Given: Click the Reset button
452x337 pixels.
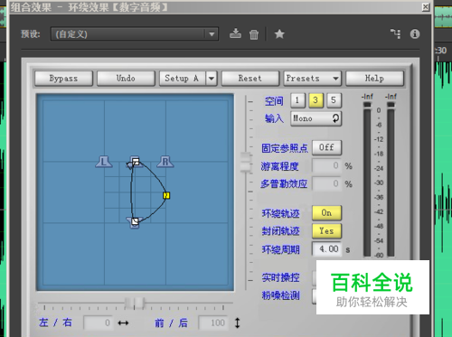Looking at the screenshot, I should tap(250, 79).
